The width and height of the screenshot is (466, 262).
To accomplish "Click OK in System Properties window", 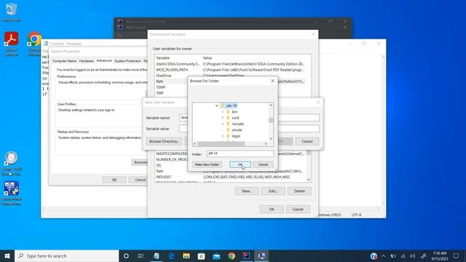I will click(x=114, y=180).
